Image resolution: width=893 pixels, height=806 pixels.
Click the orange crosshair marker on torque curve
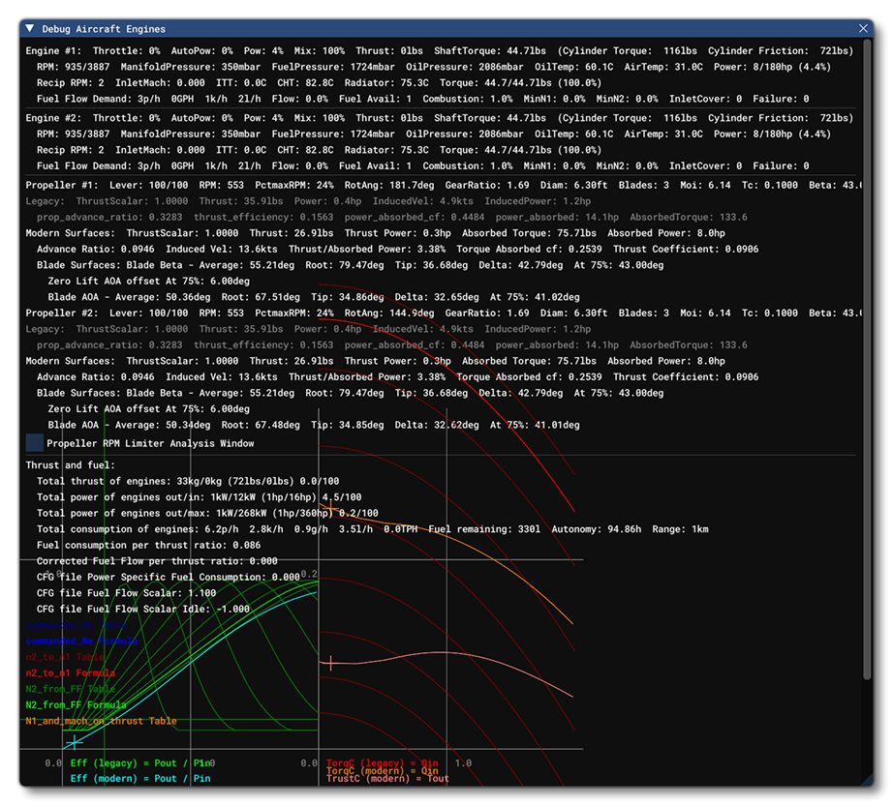pyautogui.click(x=329, y=507)
